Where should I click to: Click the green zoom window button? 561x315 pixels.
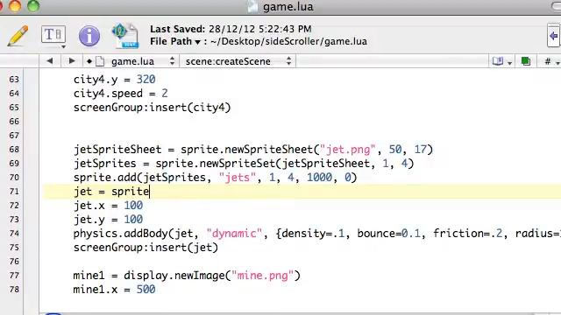pos(33,6)
